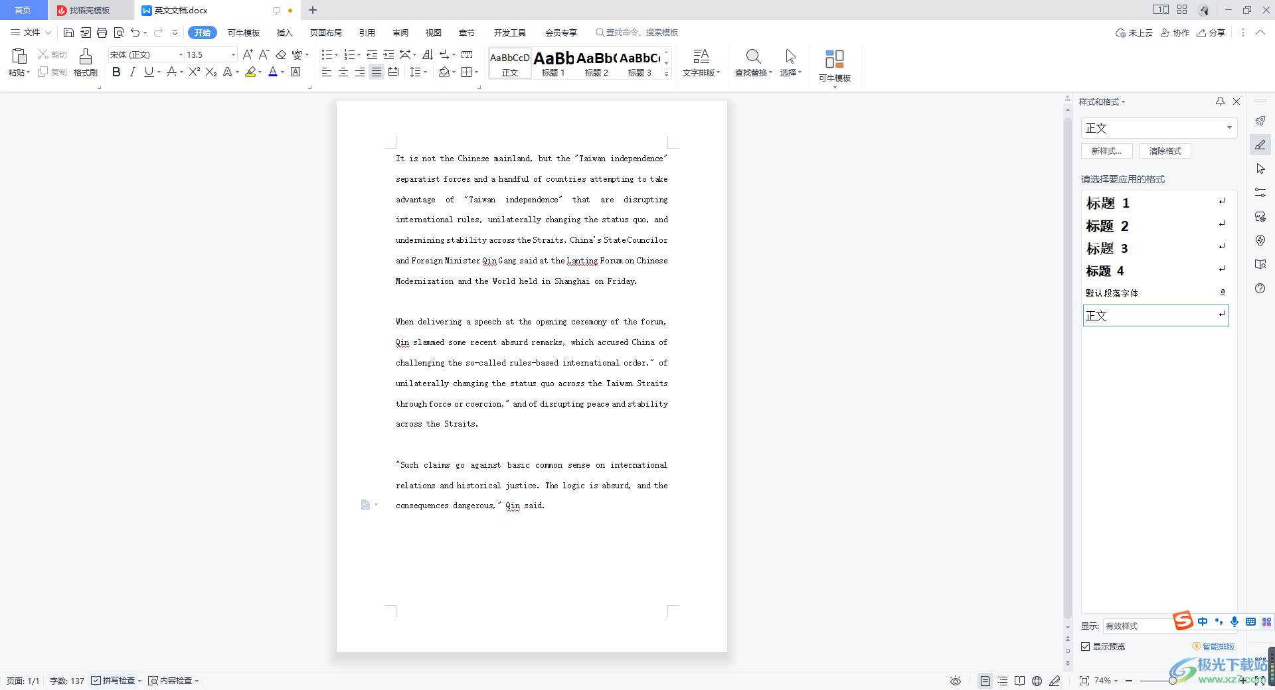This screenshot has height=690, width=1275.
Task: Switch to outline view in status bar
Action: [1003, 681]
